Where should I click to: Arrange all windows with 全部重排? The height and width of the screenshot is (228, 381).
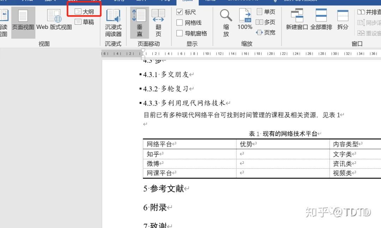[321, 19]
